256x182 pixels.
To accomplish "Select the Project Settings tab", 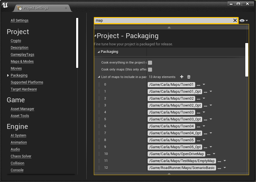I will pyautogui.click(x=36, y=8).
